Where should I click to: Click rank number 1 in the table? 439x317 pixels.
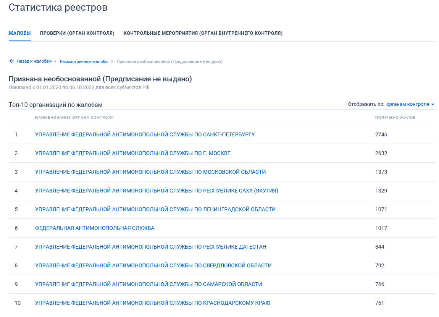pos(16,134)
